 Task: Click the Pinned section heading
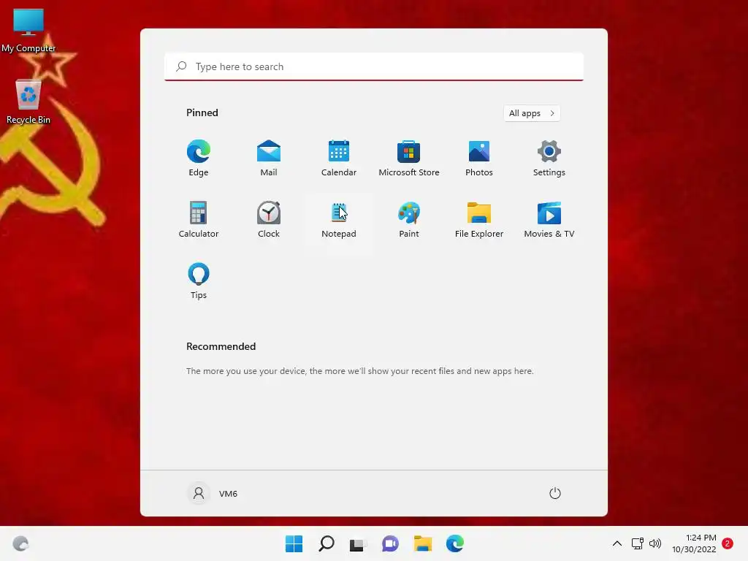pyautogui.click(x=202, y=113)
